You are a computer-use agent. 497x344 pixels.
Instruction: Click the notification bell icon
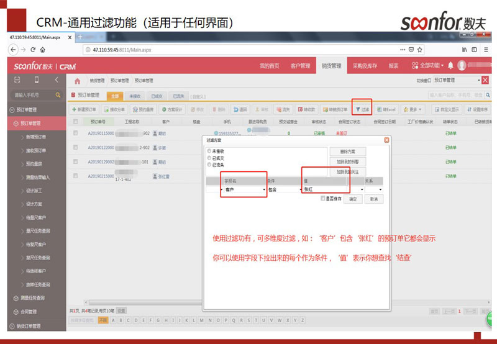point(450,65)
